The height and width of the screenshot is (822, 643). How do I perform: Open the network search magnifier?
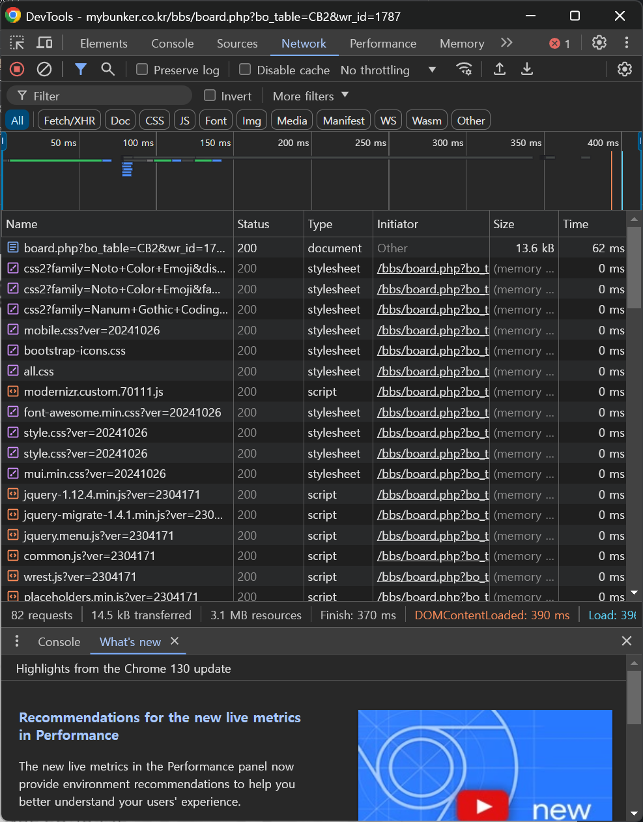click(108, 69)
